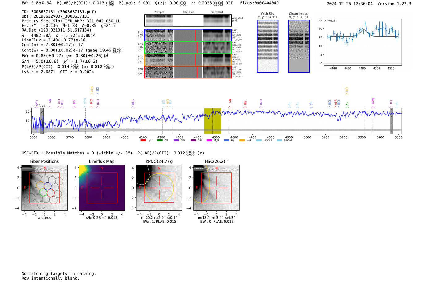
Task: Open the Clean Image cutout
Action: pyautogui.click(x=299, y=46)
